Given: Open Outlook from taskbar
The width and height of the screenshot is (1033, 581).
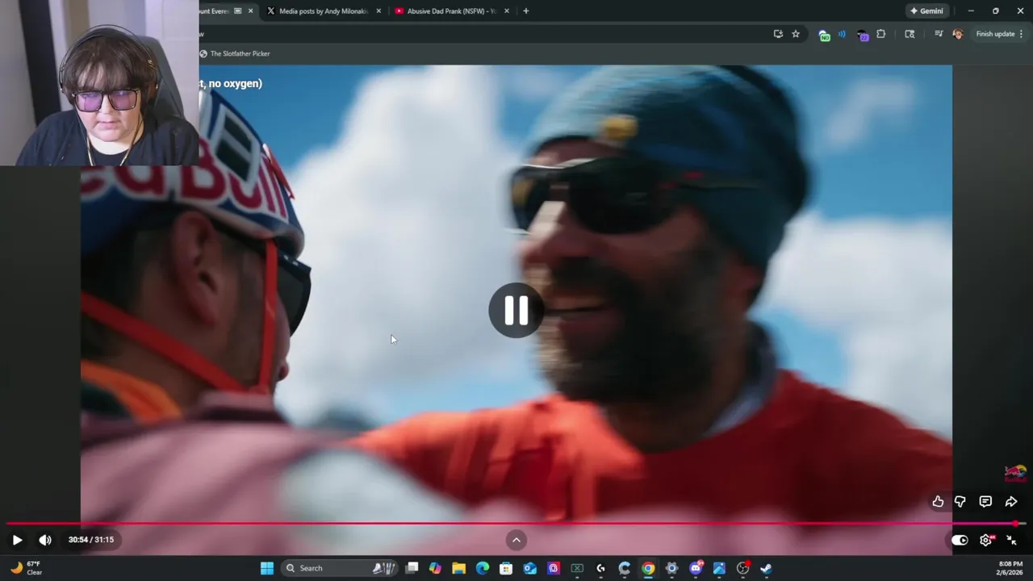Looking at the screenshot, I should (529, 568).
